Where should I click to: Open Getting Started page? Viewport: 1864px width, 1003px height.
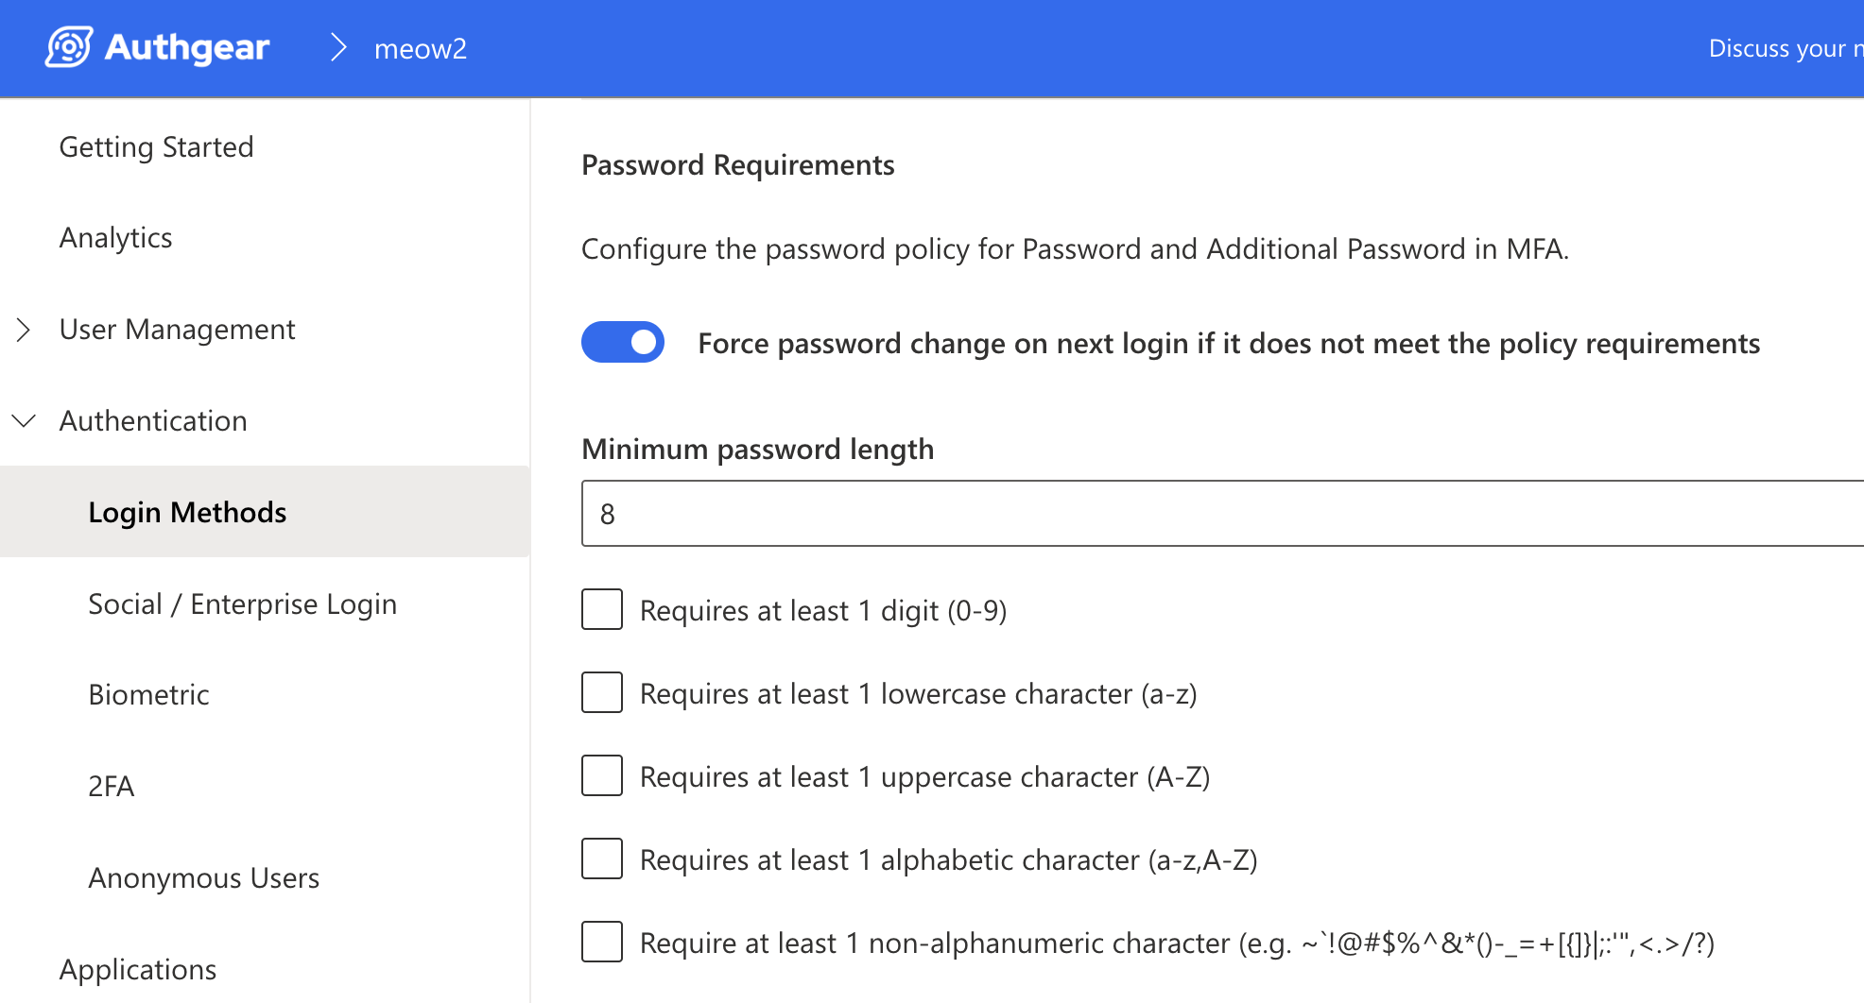156,147
